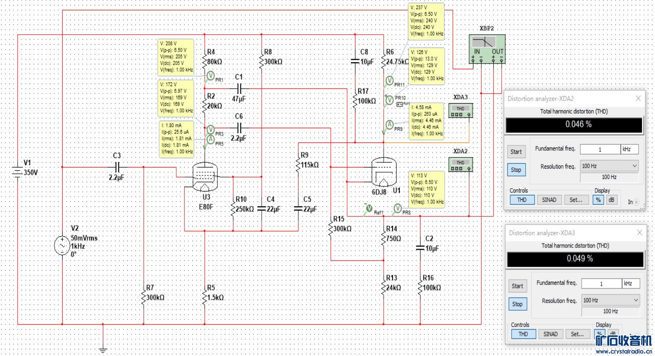The height and width of the screenshot is (356, 655).
Task: Click XDA3 Fundamental freq value field
Action: pyautogui.click(x=602, y=284)
